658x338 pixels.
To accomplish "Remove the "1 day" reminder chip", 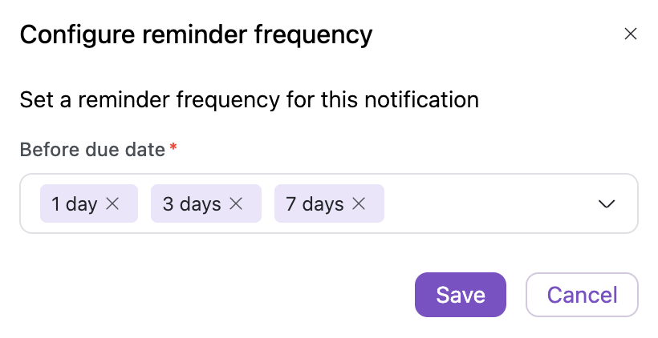I will (113, 204).
